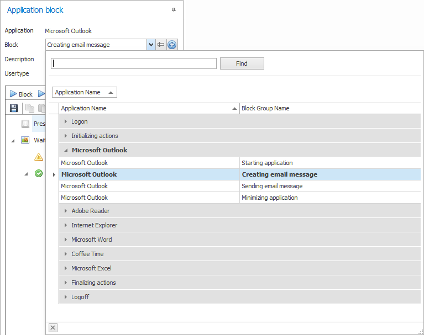Sort by Application Name column header
The height and width of the screenshot is (335, 424).
point(149,108)
